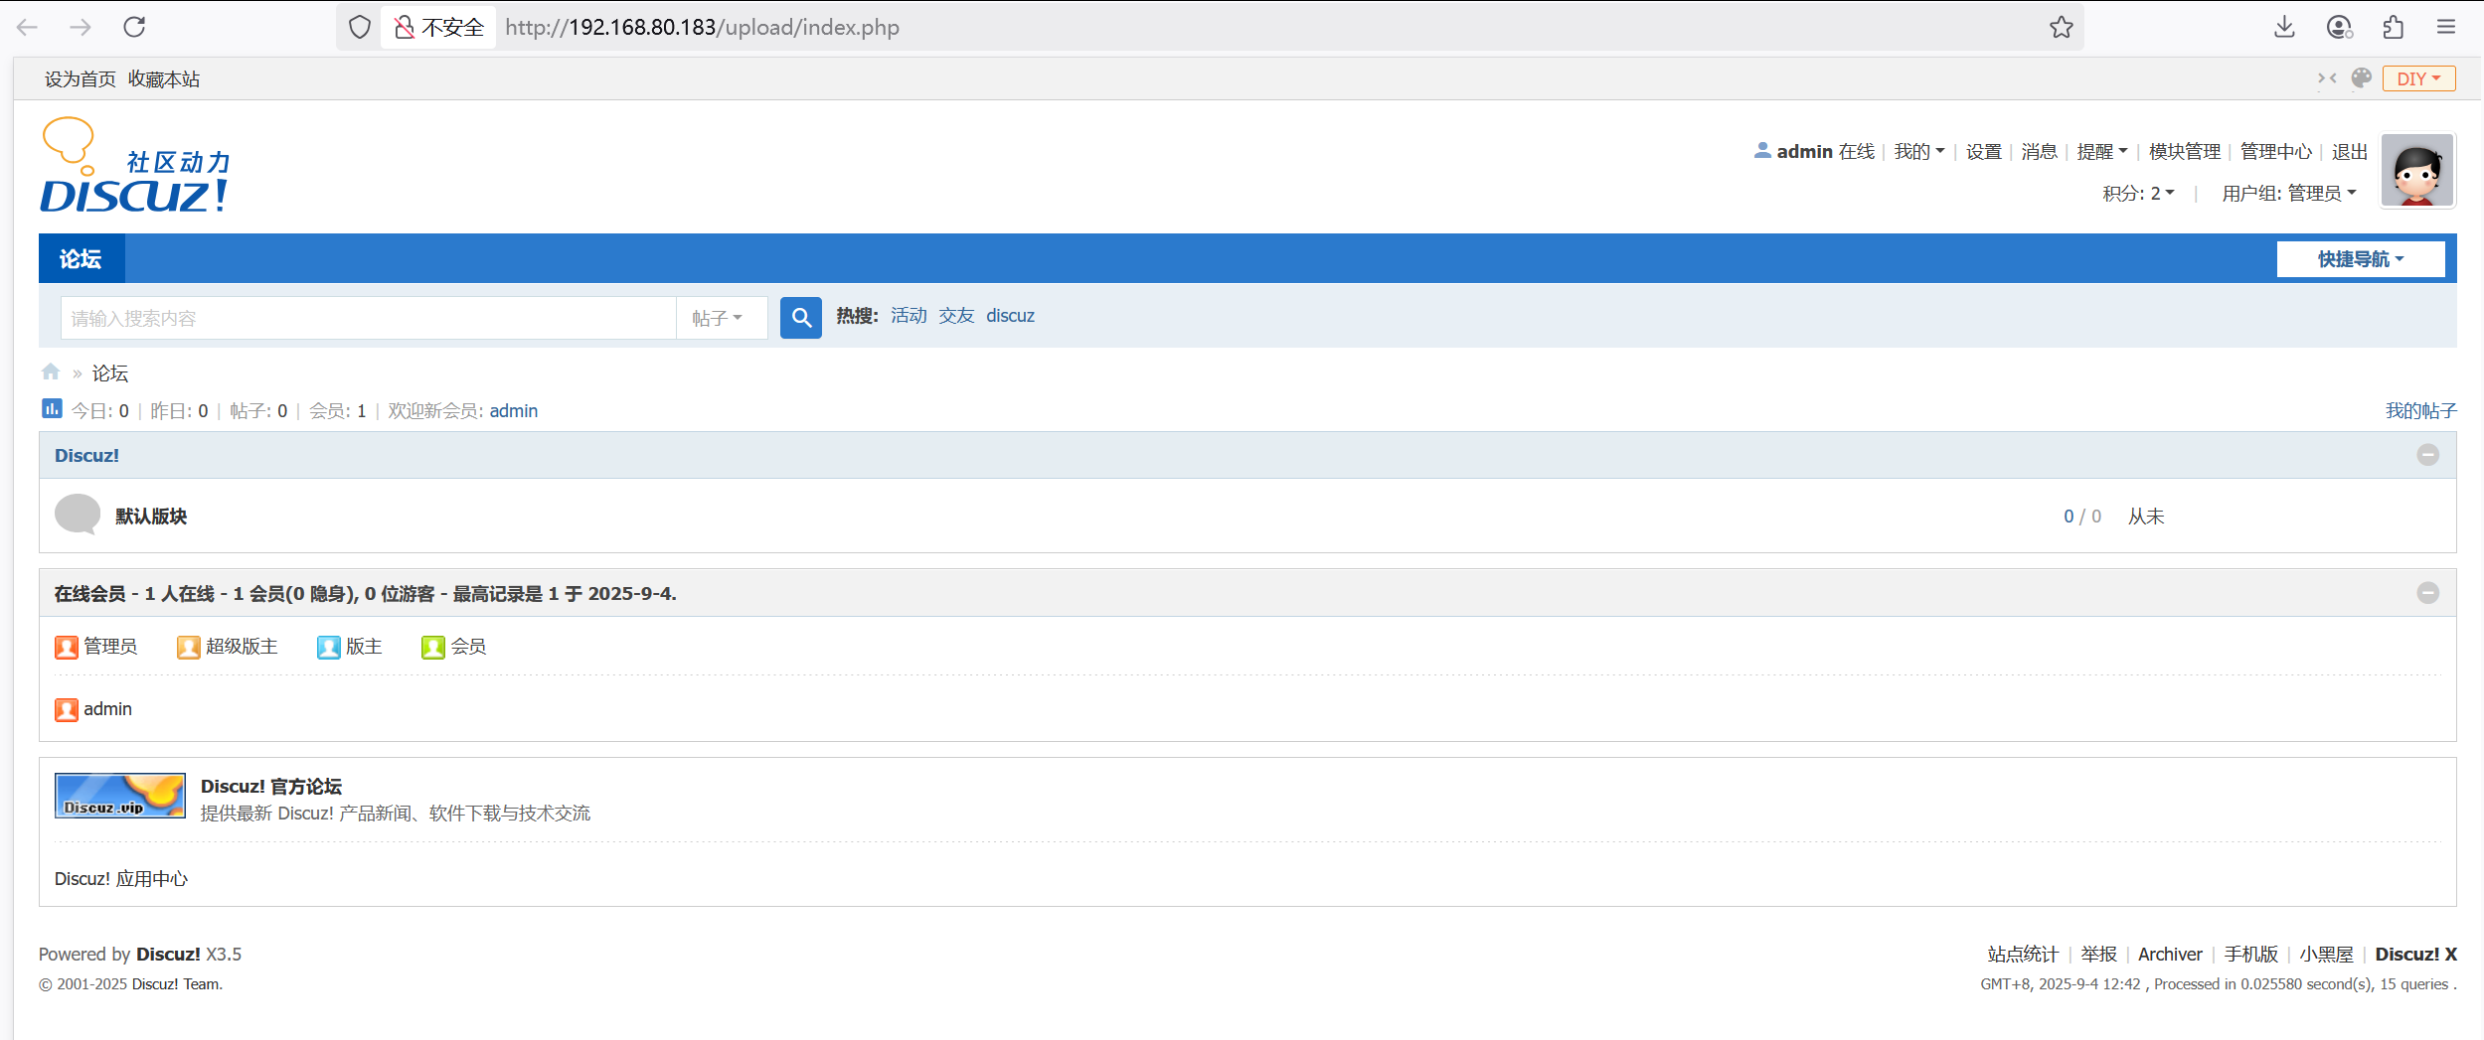
Task: Click the 交友 hot search link
Action: pos(956,315)
